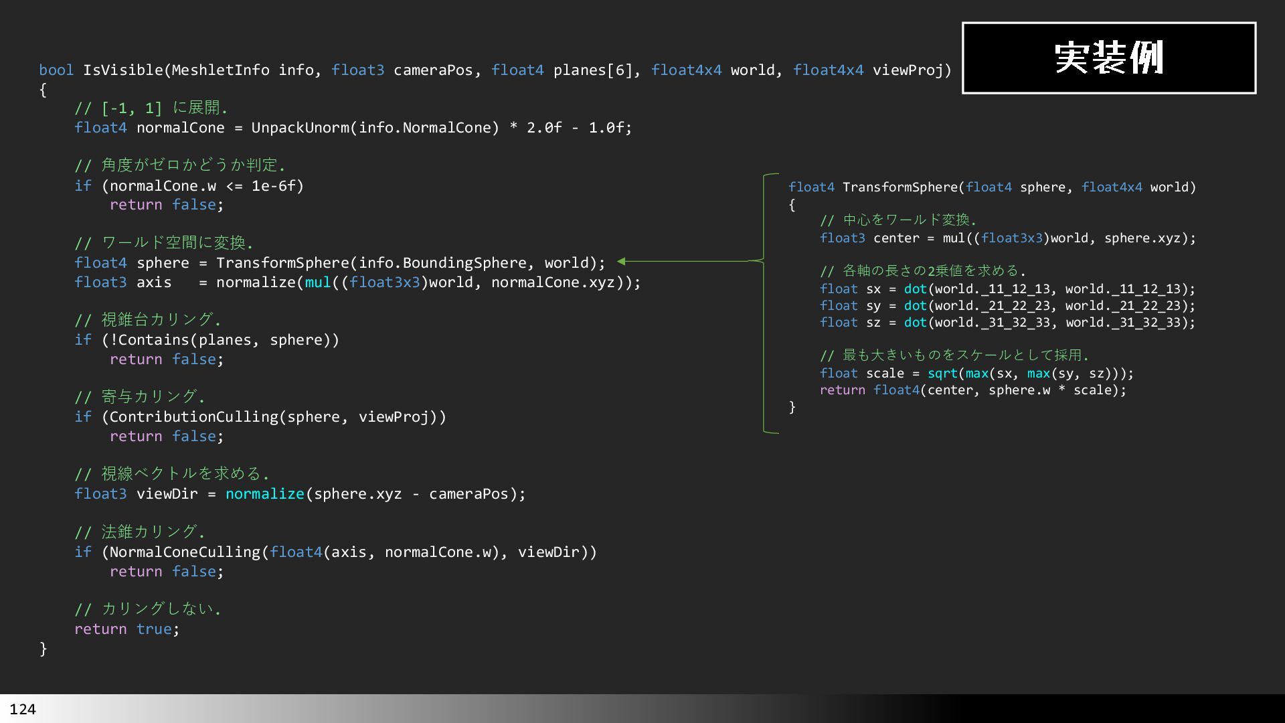The width and height of the screenshot is (1285, 723).
Task: Click the float sy dot product line
Action: pyautogui.click(x=1007, y=306)
